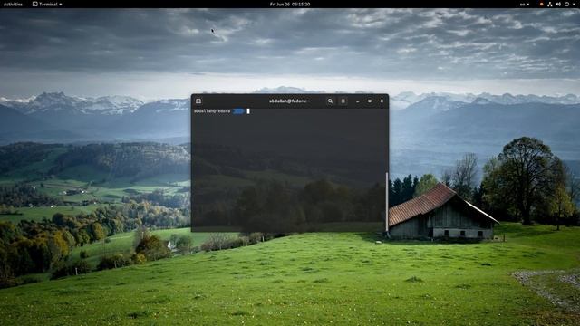580x326 pixels.
Task: Click the Terminal vertical scrollbar
Action: 387,202
